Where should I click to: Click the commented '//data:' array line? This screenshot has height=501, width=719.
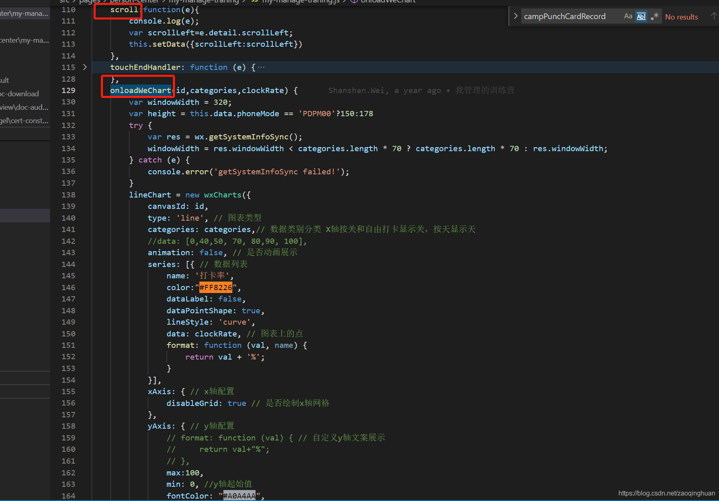227,241
